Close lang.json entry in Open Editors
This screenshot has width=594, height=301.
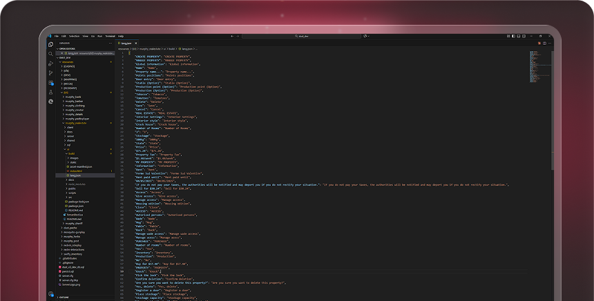[61, 53]
